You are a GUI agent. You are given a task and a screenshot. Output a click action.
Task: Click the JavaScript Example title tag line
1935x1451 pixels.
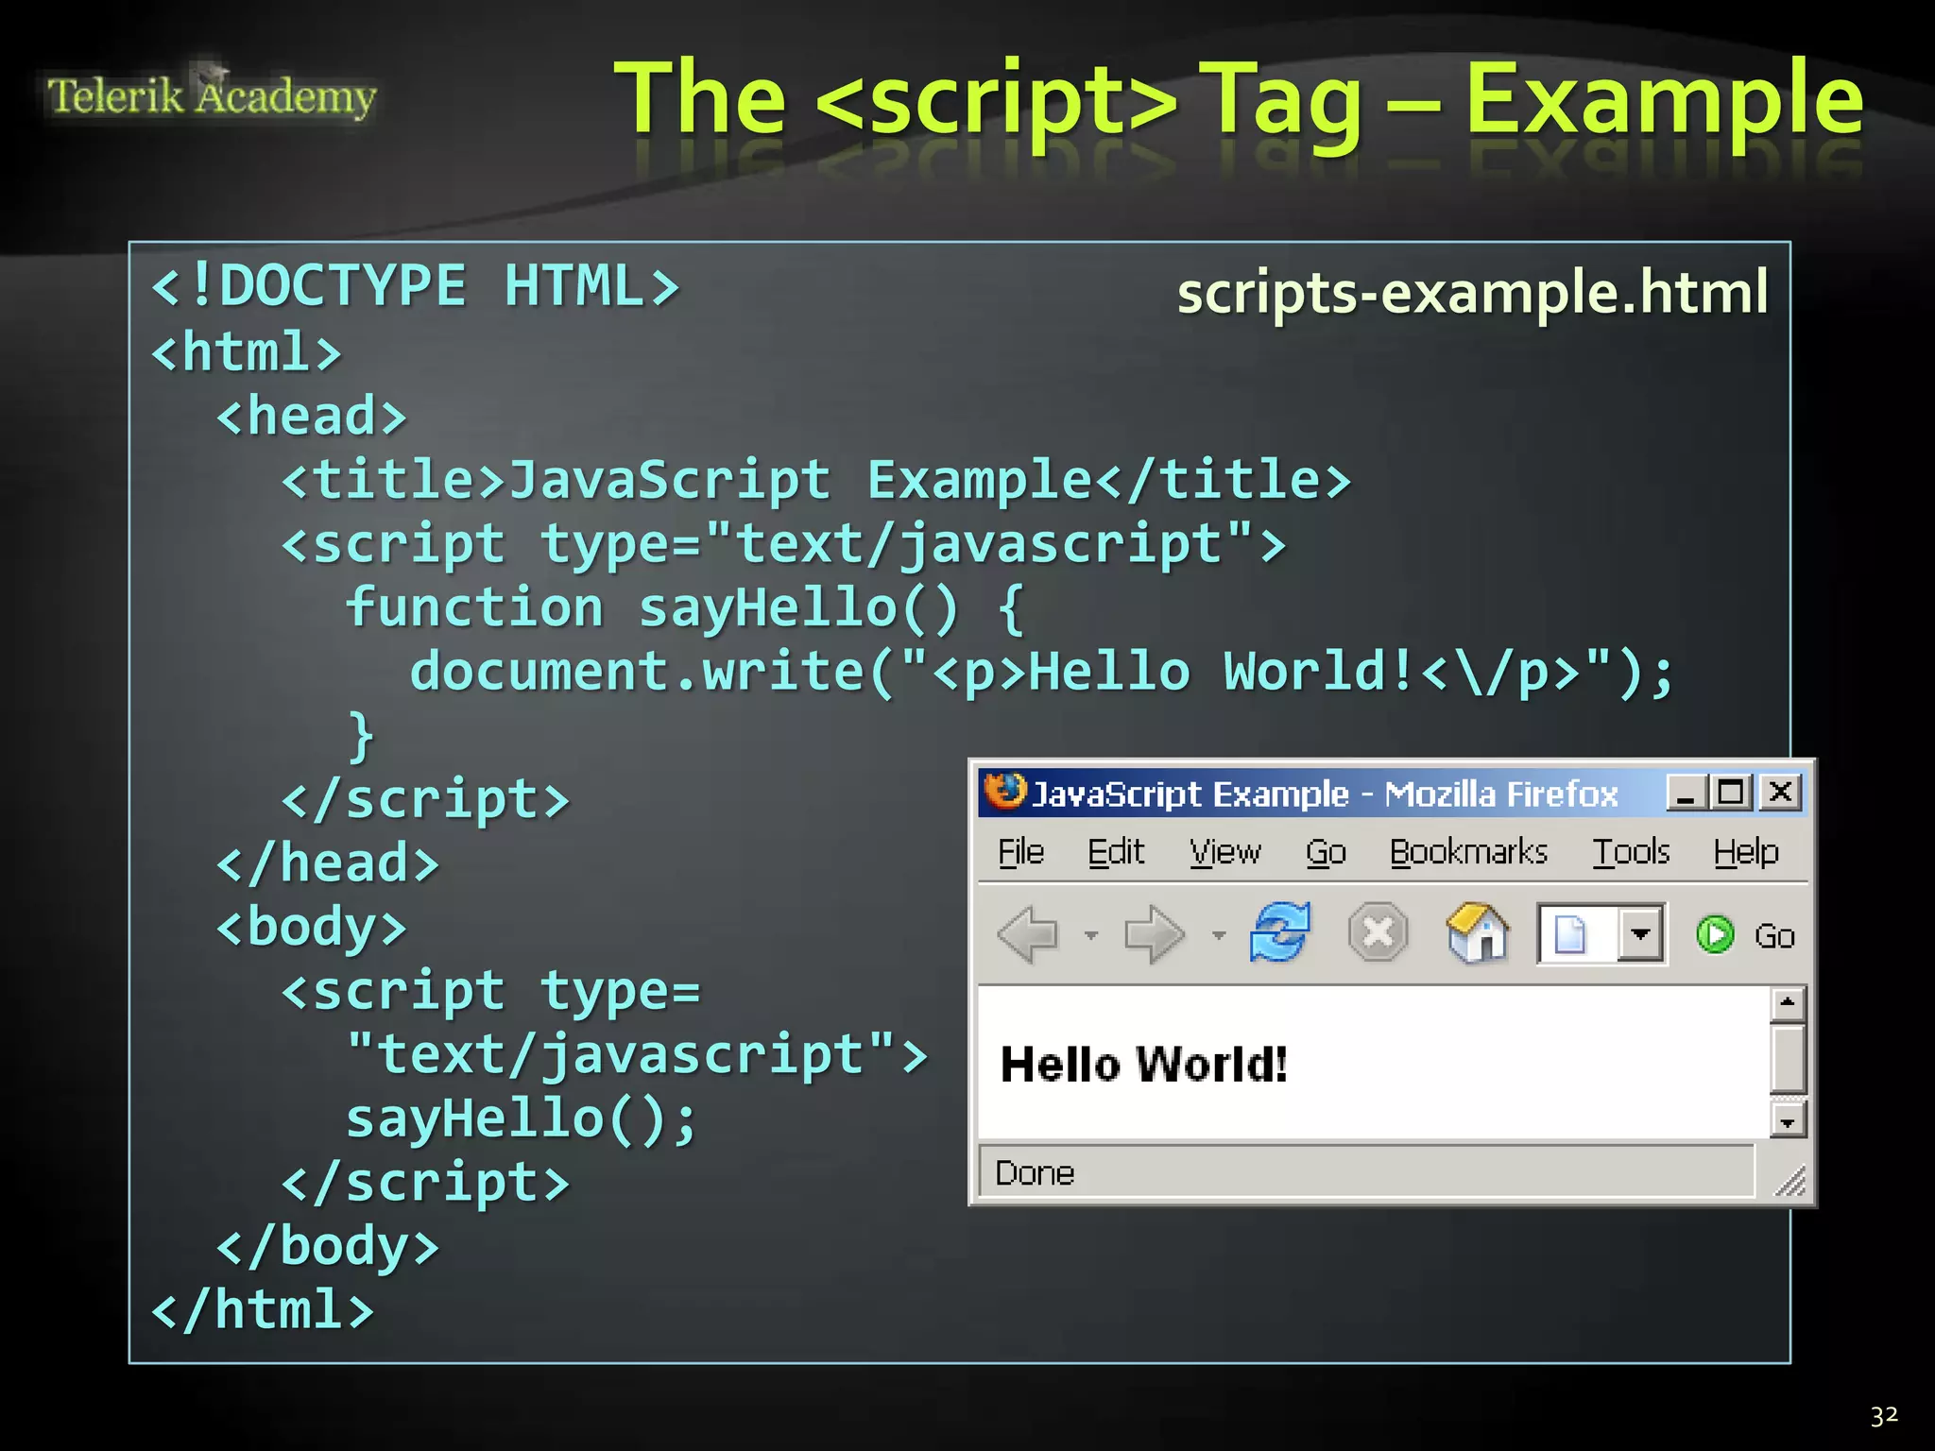816,480
